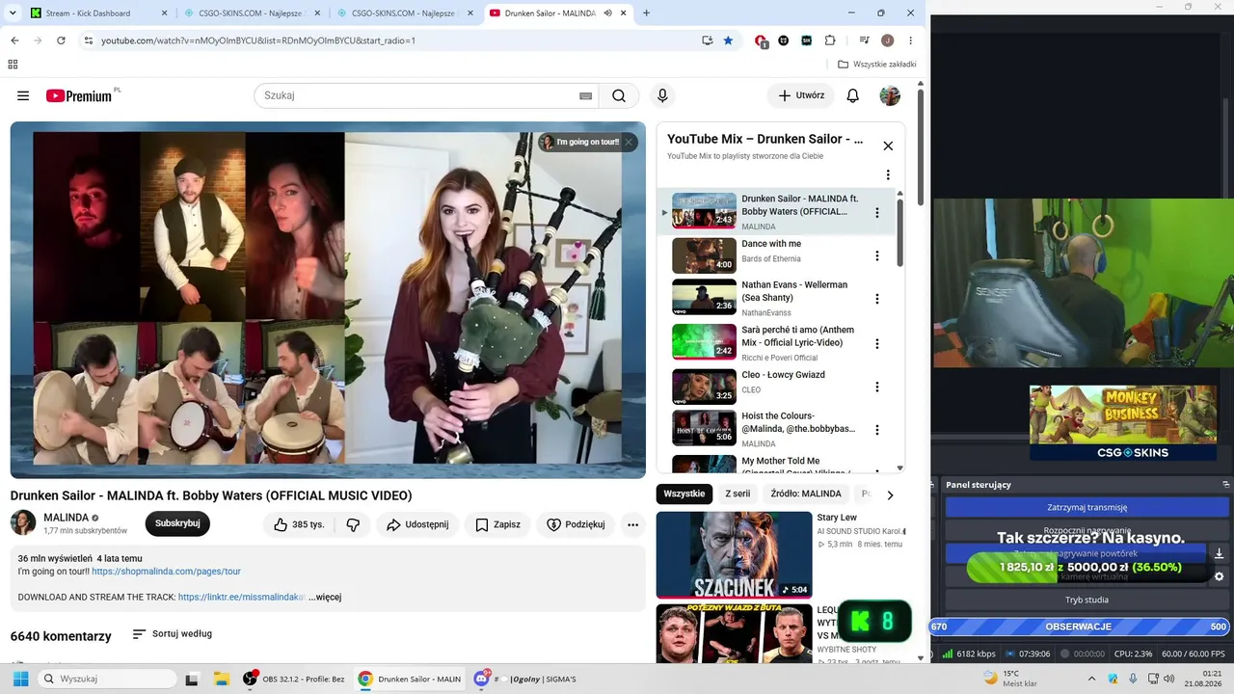
Task: Like the video showing 385 tys.
Action: pyautogui.click(x=299, y=524)
